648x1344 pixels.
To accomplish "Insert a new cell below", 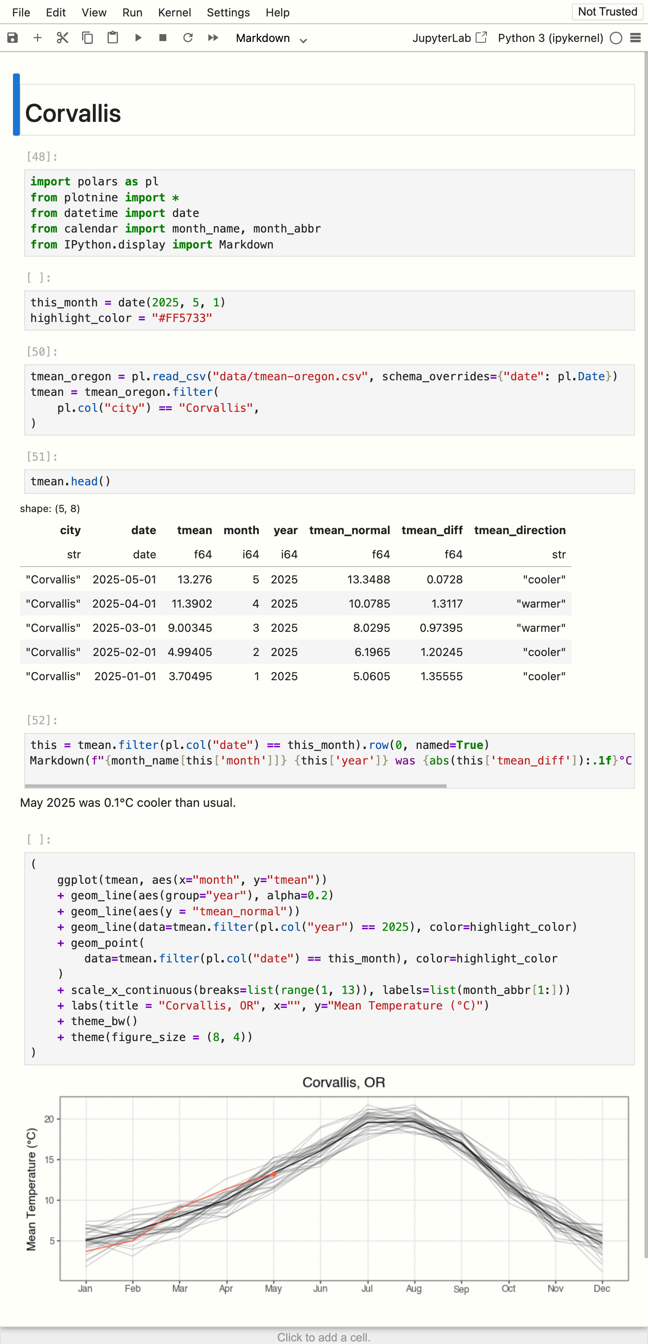I will point(37,38).
